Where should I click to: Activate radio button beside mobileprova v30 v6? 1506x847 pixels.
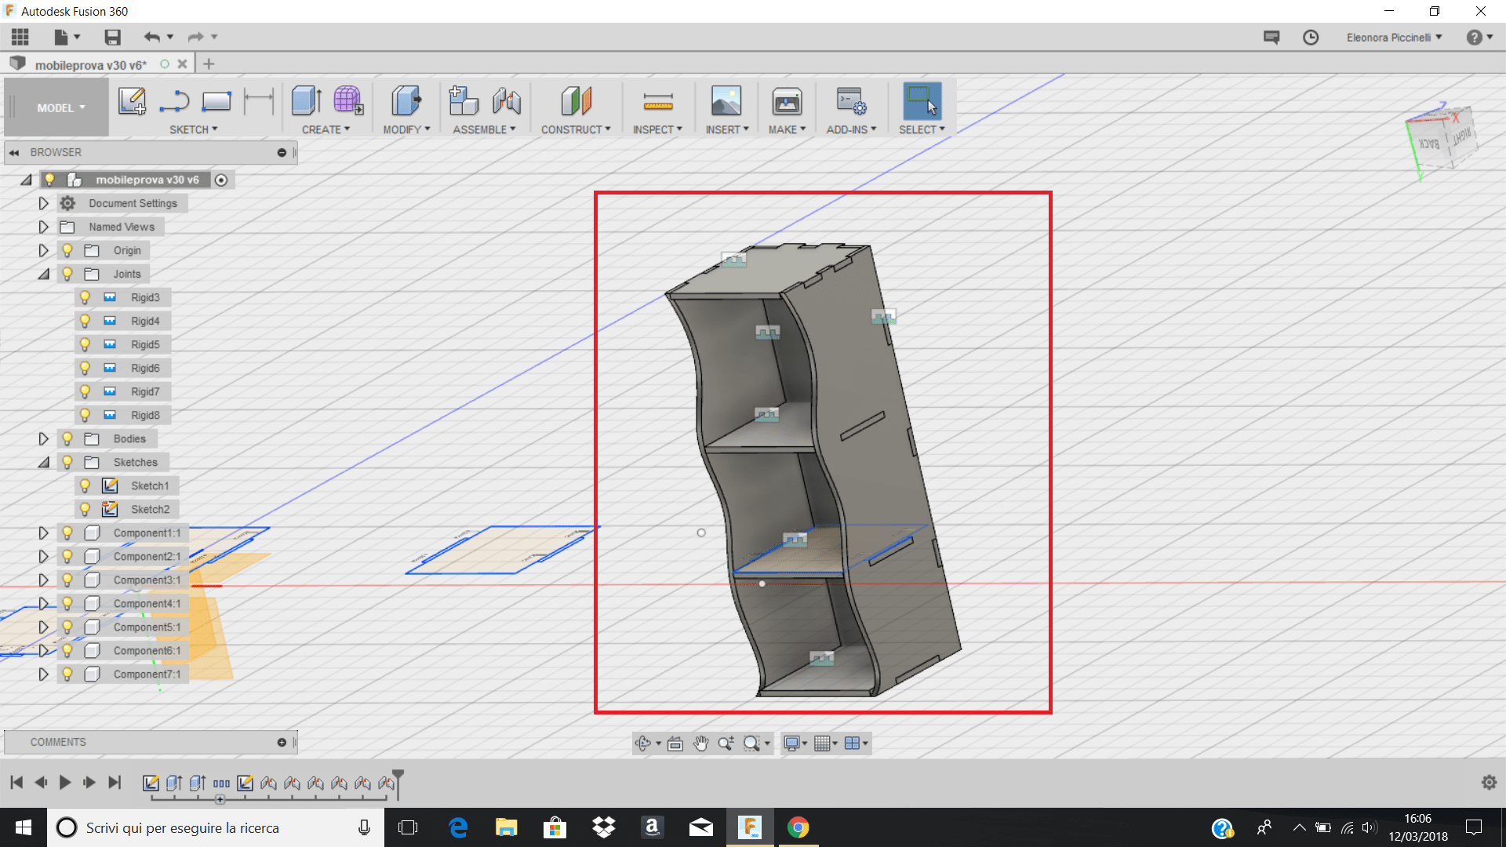click(221, 180)
